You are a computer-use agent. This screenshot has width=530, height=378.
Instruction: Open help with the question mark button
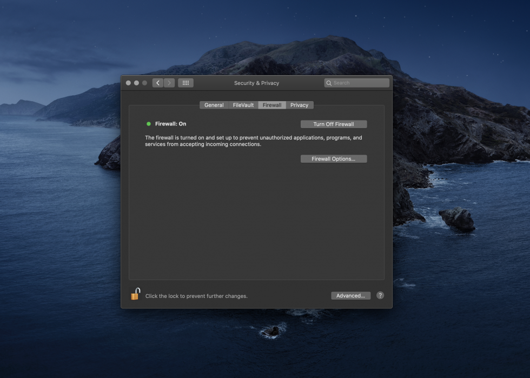tap(380, 295)
